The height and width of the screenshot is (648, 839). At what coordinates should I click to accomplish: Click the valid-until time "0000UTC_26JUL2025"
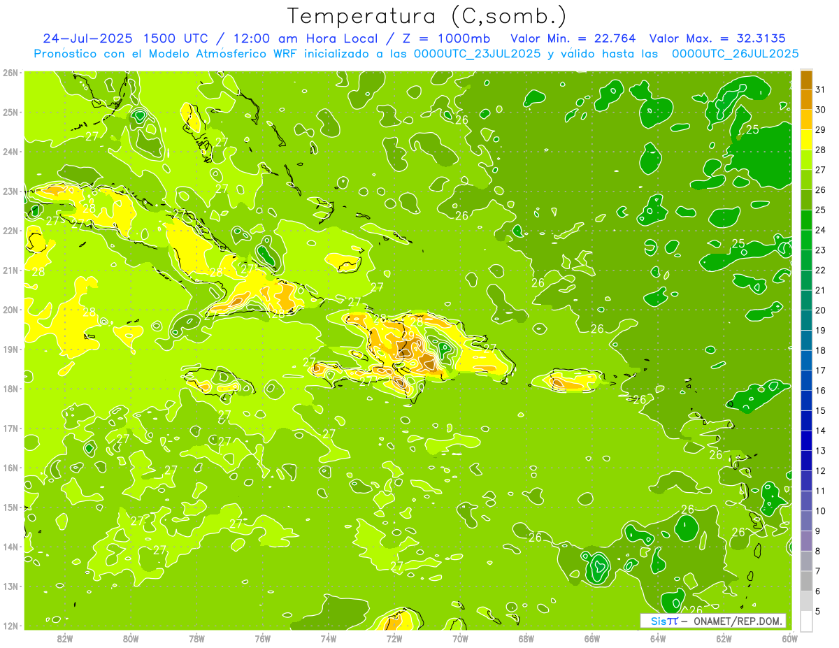[735, 54]
